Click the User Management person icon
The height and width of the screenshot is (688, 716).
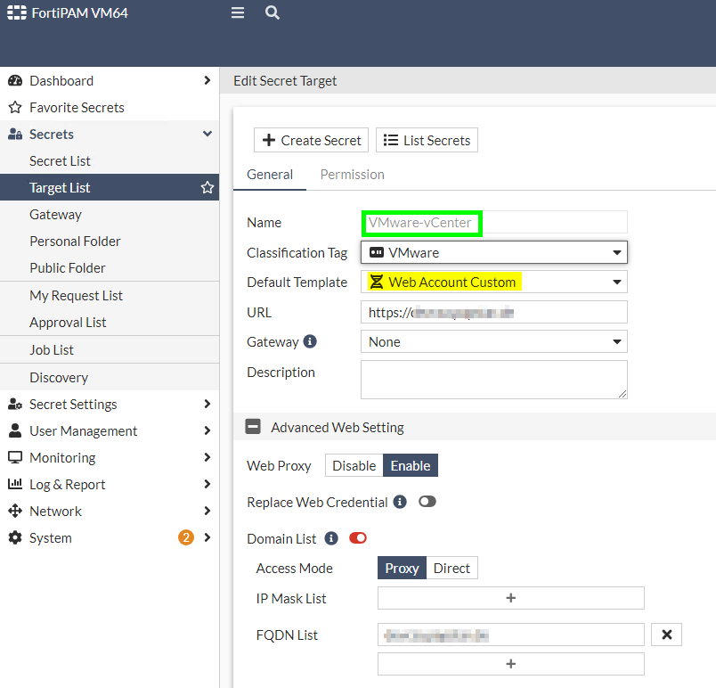pyautogui.click(x=15, y=430)
